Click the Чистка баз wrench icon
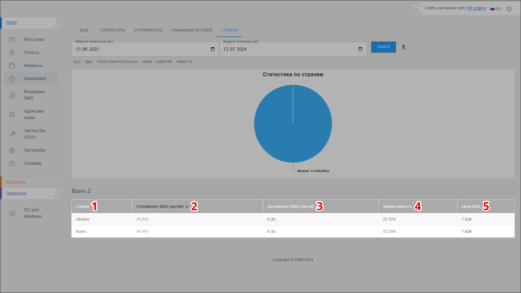Image resolution: width=521 pixels, height=293 pixels. coord(12,134)
